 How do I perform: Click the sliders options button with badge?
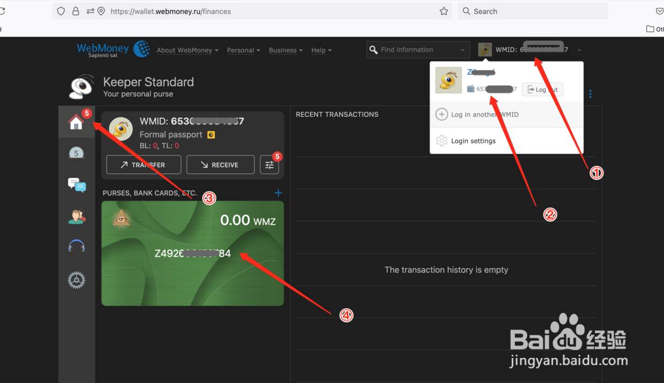269,165
